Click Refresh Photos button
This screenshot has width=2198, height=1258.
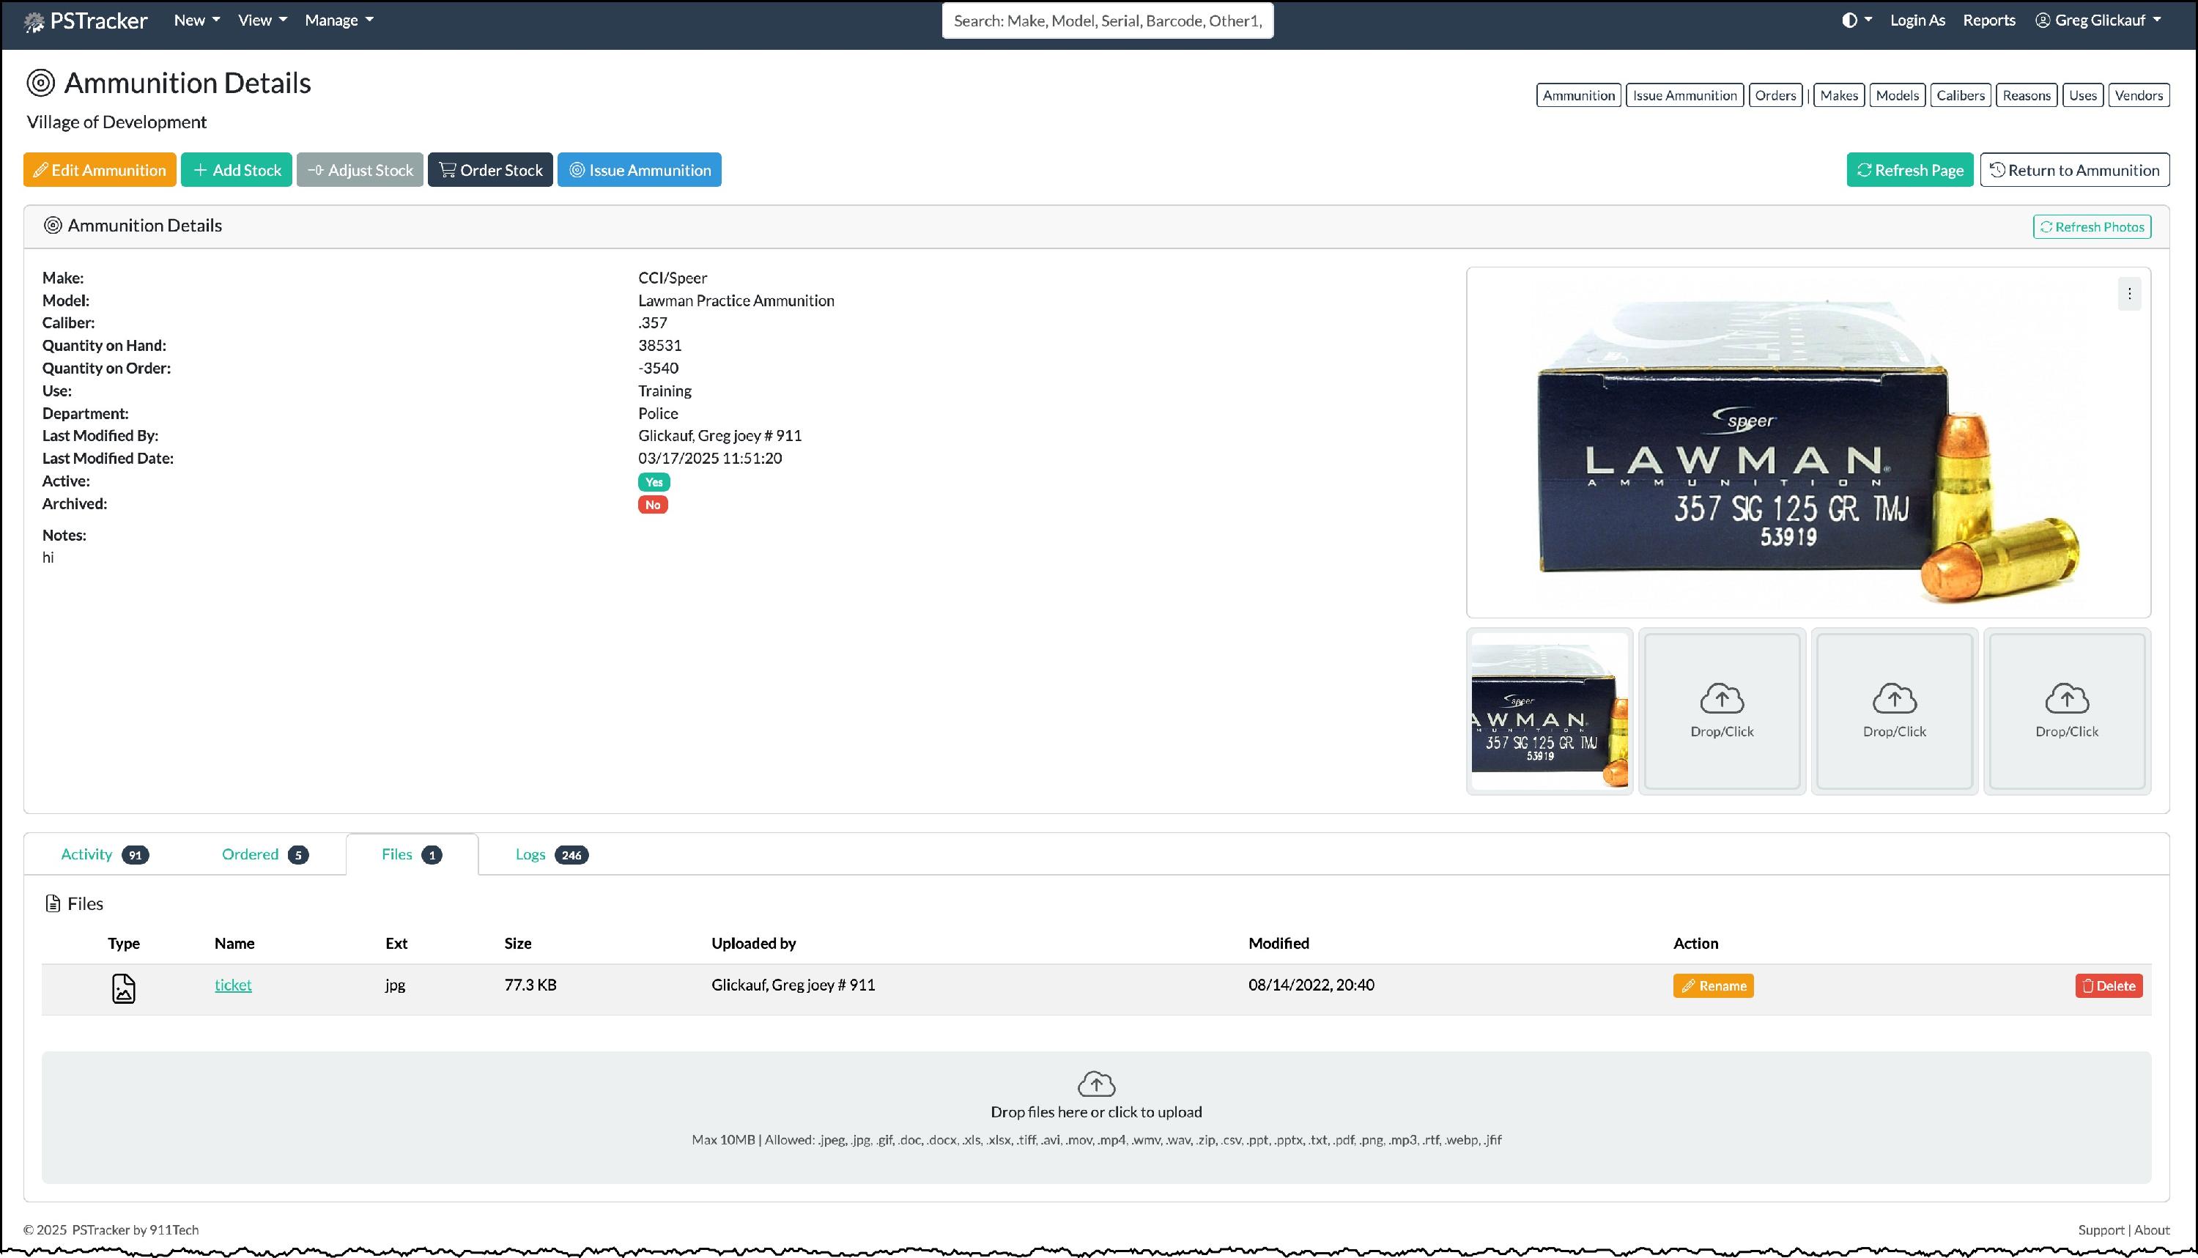click(2092, 226)
